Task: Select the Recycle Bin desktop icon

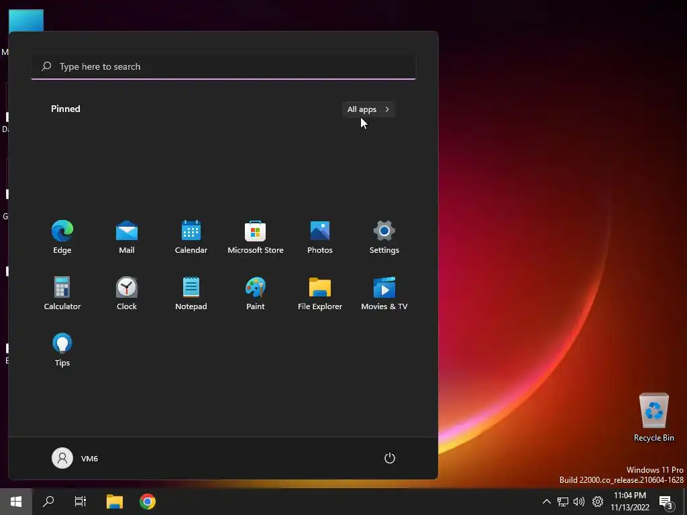Action: pos(653,417)
